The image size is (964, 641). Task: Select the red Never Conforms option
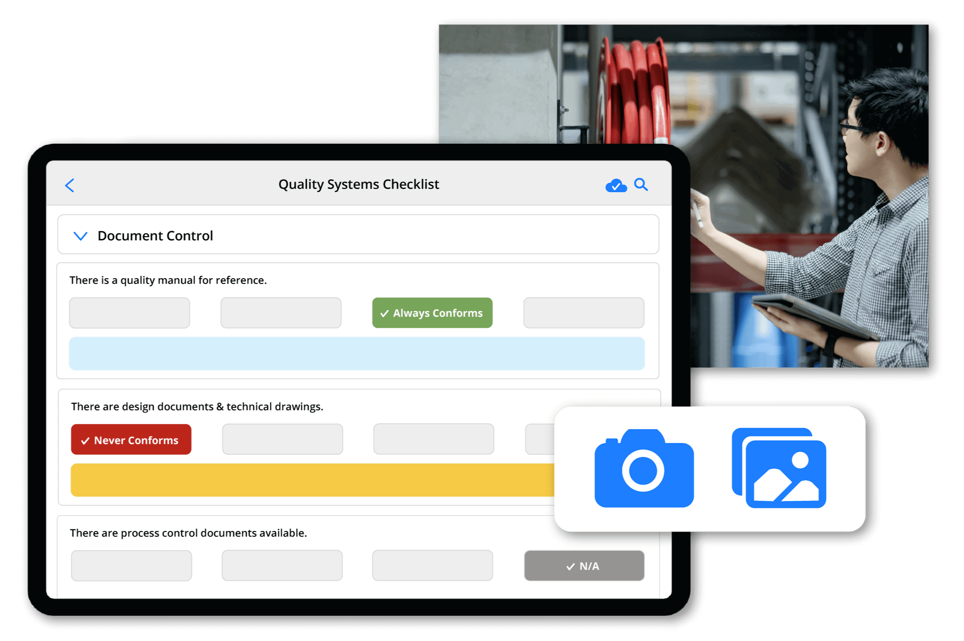point(131,440)
